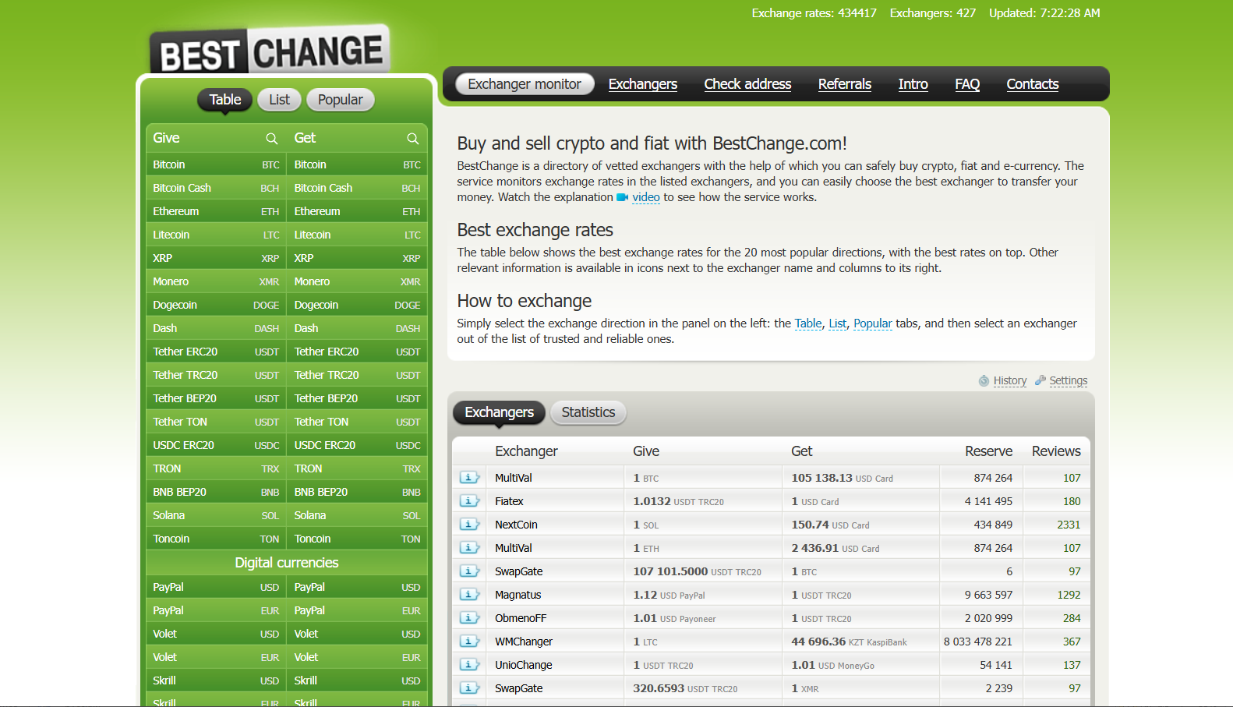
Task: Open info icon for SwapGate 1 XMR row
Action: 469,688
